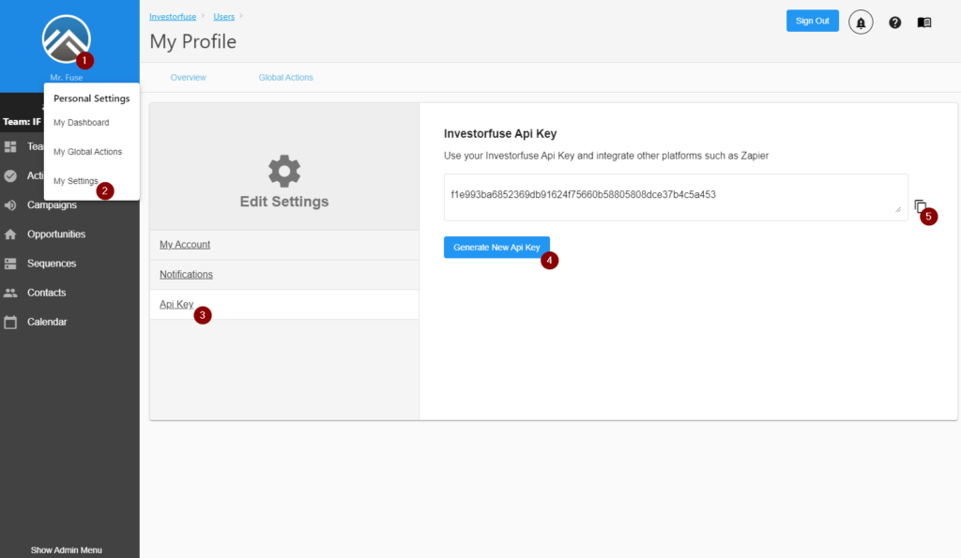
Task: Click the Mr. Fuse profile avatar logo
Action: pyautogui.click(x=67, y=38)
